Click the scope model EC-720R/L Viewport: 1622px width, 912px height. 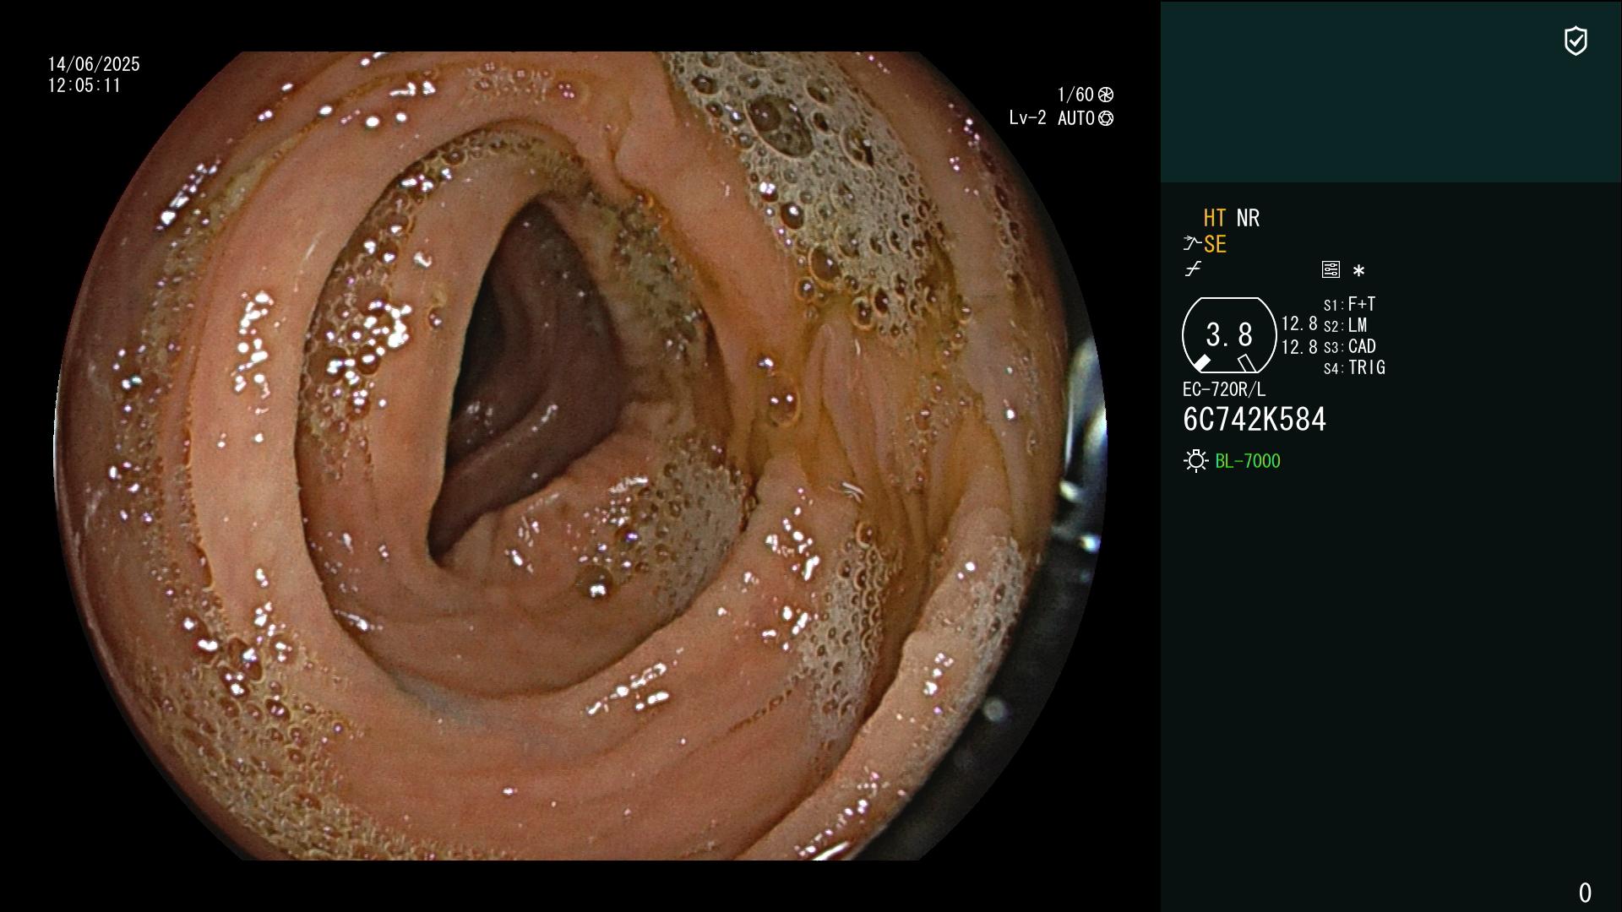[x=1224, y=390]
